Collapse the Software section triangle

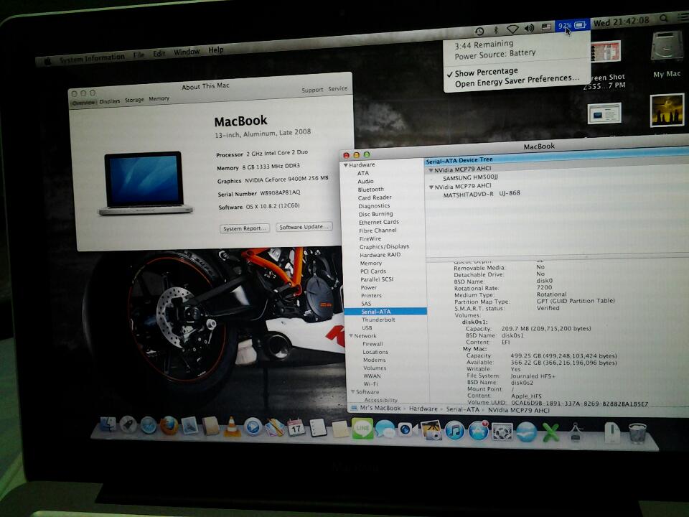[352, 392]
